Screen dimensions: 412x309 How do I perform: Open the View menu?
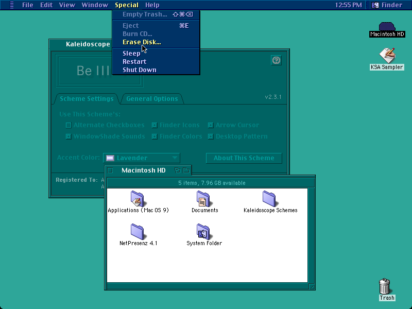click(x=67, y=5)
